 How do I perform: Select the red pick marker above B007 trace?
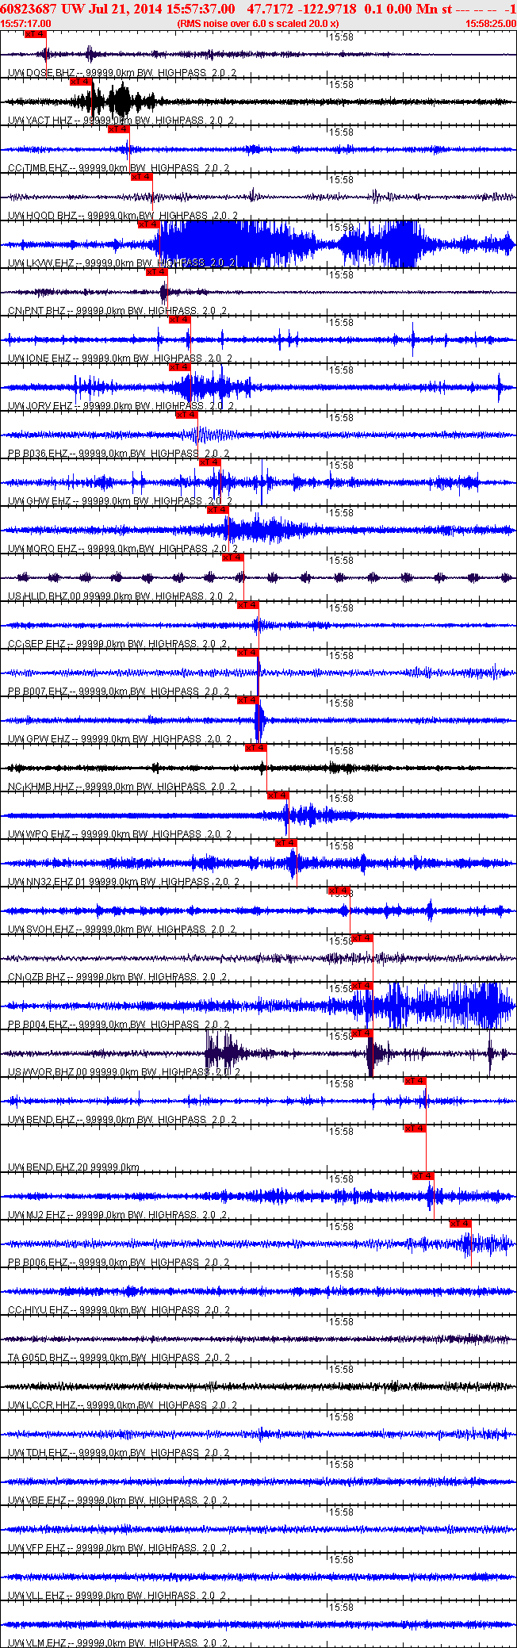[248, 653]
